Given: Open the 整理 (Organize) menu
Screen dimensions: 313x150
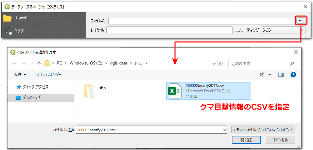Looking at the screenshot, I should coord(20,75).
